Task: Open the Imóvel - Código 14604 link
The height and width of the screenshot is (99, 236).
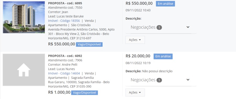Action: [x=64, y=73]
